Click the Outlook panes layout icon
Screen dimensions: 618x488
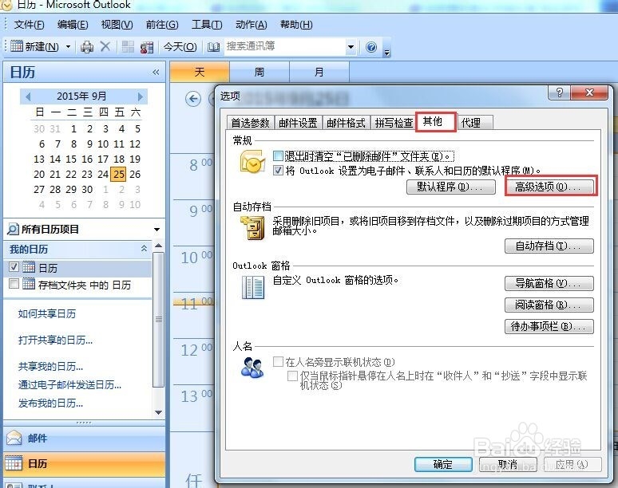[x=252, y=287]
